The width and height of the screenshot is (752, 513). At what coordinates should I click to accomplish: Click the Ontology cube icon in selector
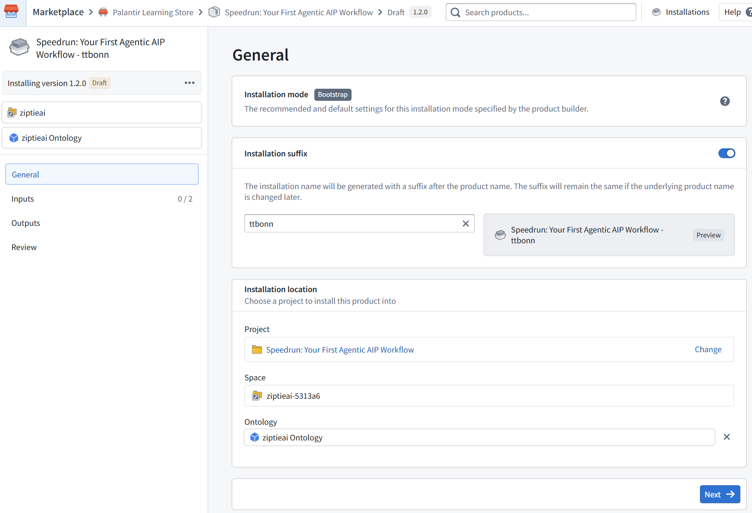(x=255, y=437)
